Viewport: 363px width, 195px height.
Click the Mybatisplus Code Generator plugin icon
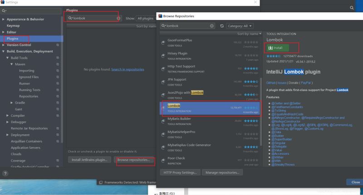[163, 147]
